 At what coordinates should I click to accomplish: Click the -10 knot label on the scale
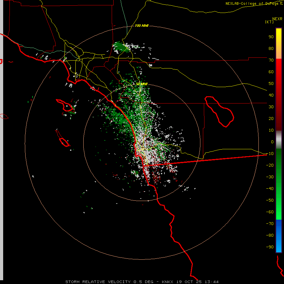270,154
